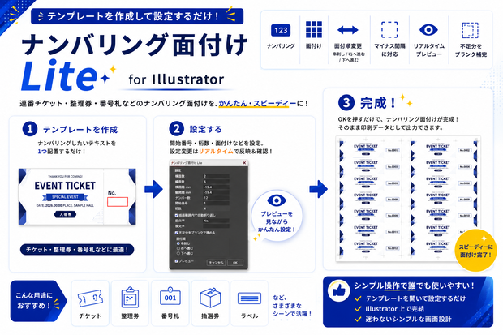Click the red number box under No.
Screen dimensions: 503x335
click(118, 202)
